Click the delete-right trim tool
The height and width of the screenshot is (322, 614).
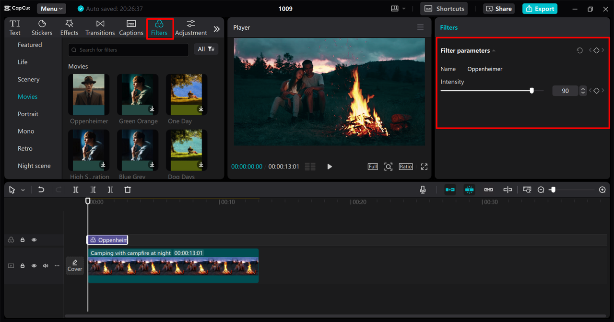coord(110,190)
